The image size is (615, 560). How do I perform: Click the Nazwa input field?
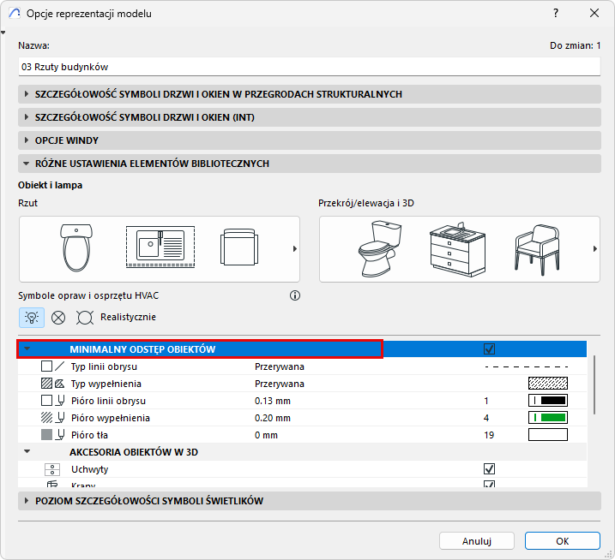(310, 67)
